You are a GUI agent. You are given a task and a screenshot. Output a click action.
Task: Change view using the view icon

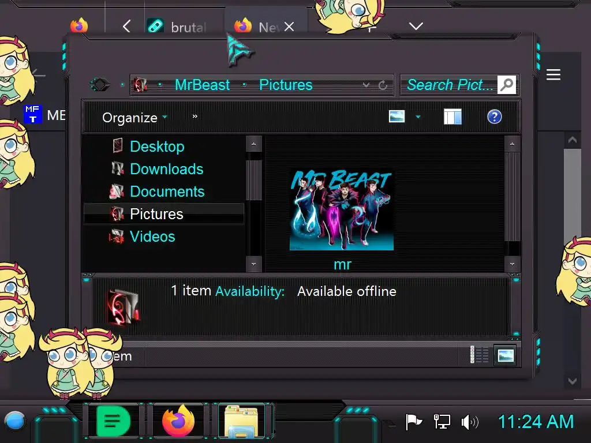pyautogui.click(x=397, y=117)
